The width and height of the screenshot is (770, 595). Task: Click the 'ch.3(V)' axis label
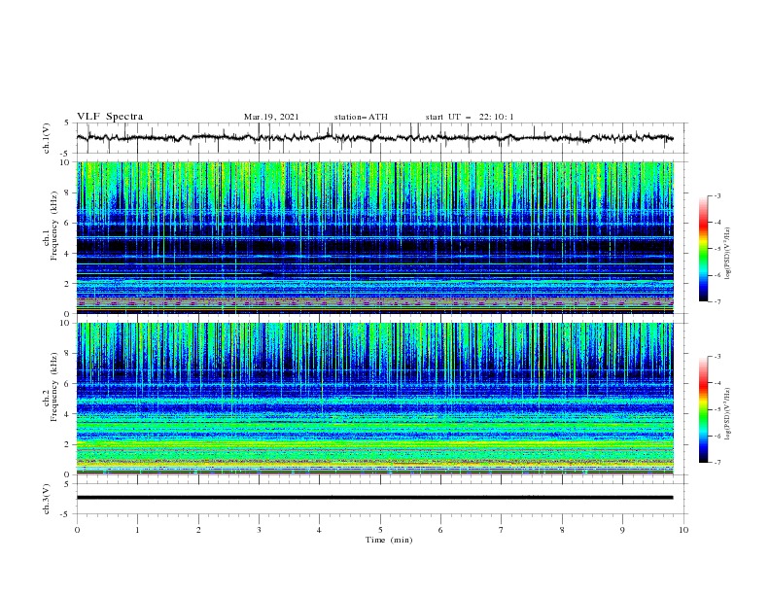[47, 499]
